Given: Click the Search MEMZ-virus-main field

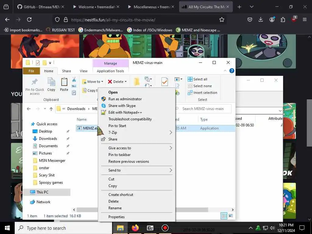Looking at the screenshot, I should coord(203,109).
